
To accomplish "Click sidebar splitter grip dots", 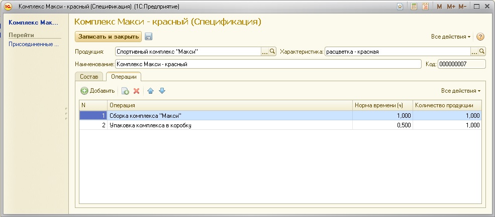I will click(66, 114).
